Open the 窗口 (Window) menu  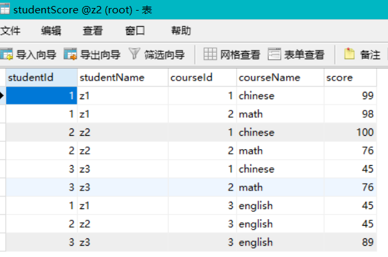[x=135, y=31]
